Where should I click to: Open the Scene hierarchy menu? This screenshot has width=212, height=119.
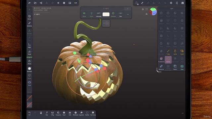tap(41, 3)
